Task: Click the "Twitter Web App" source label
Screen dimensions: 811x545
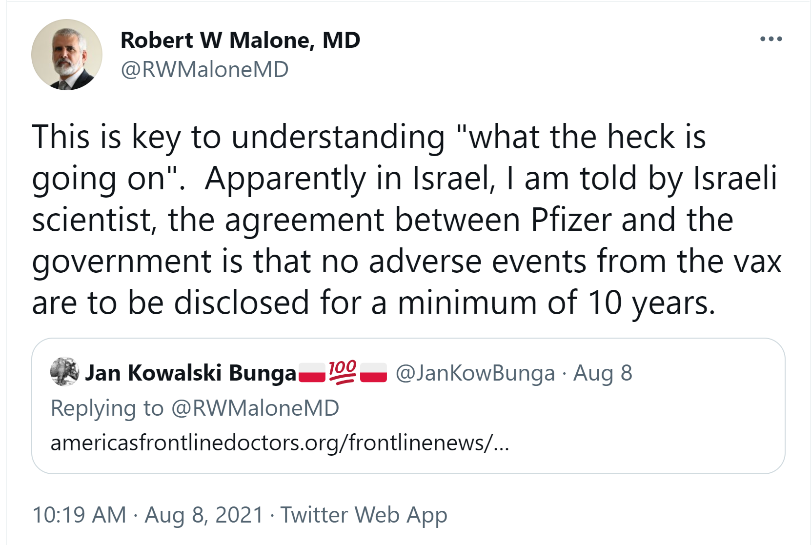Action: [x=364, y=515]
